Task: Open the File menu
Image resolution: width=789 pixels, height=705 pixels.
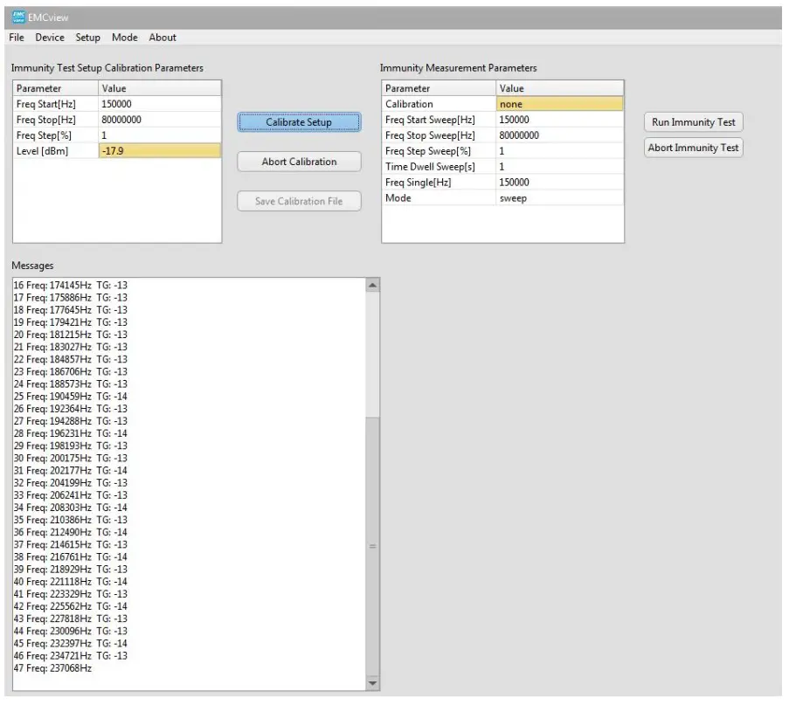Action: pyautogui.click(x=17, y=38)
